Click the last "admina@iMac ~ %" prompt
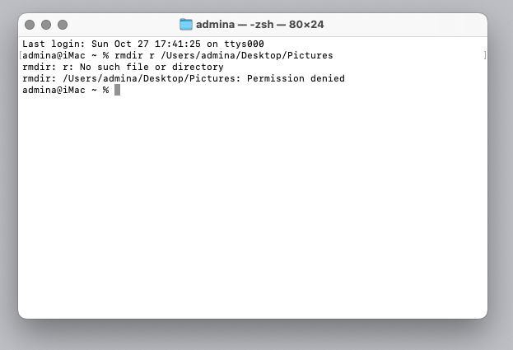This screenshot has width=513, height=350. (x=65, y=90)
